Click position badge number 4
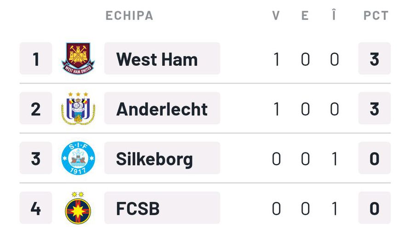Screen dimensions: 414x227 tap(36, 208)
